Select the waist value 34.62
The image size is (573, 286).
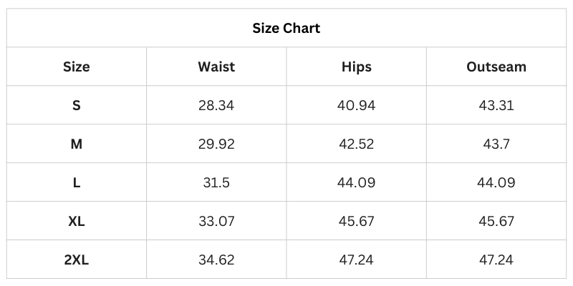pyautogui.click(x=216, y=260)
